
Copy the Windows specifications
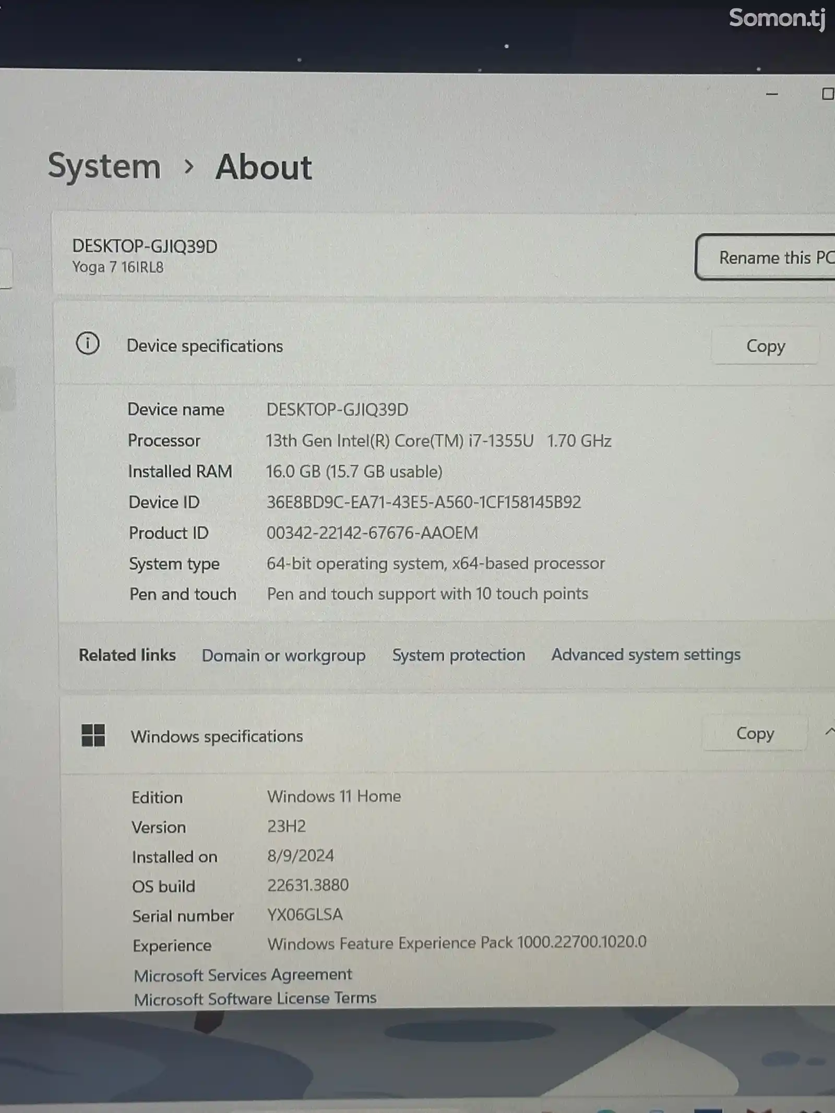point(755,733)
